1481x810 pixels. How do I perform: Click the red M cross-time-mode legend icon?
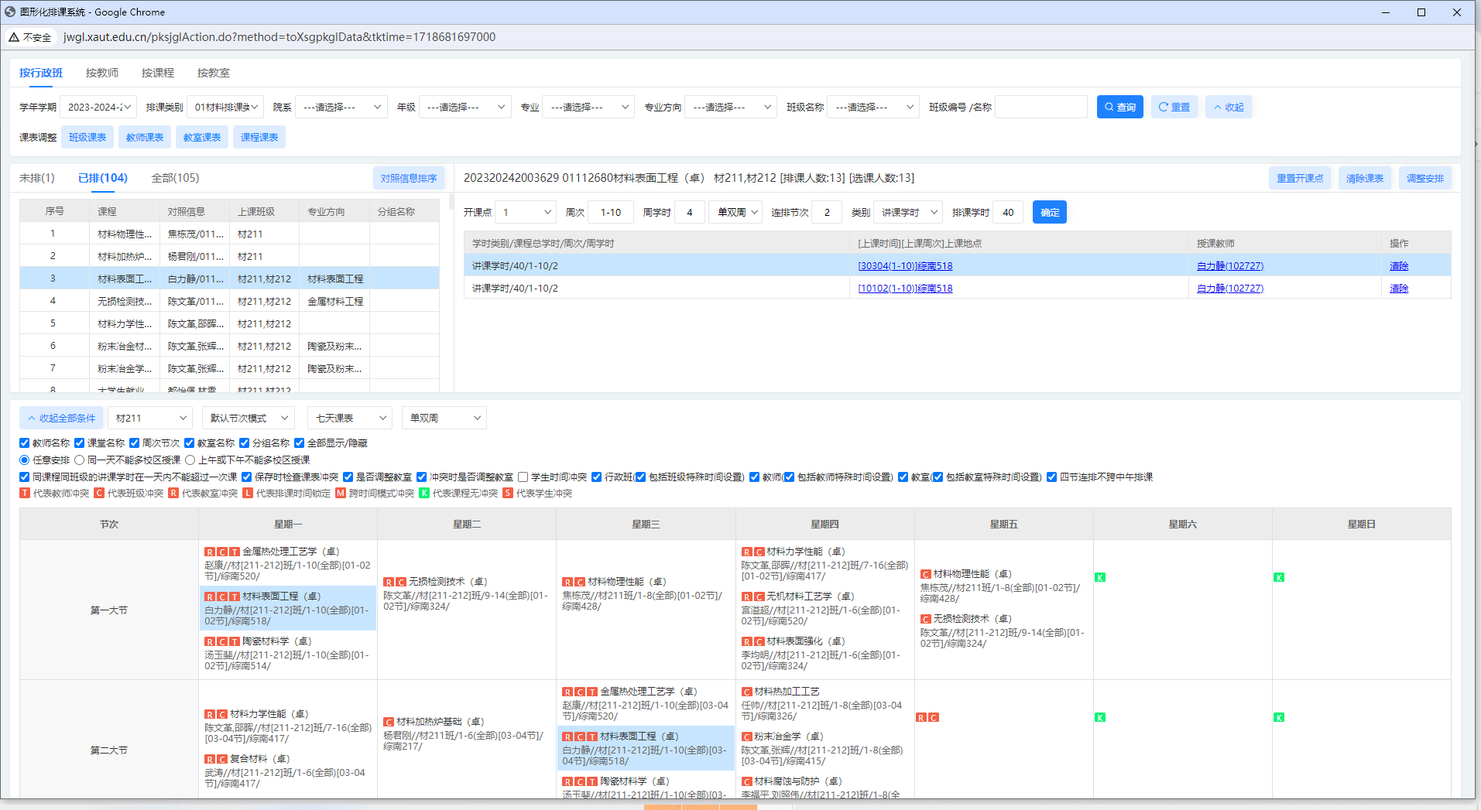coord(341,494)
